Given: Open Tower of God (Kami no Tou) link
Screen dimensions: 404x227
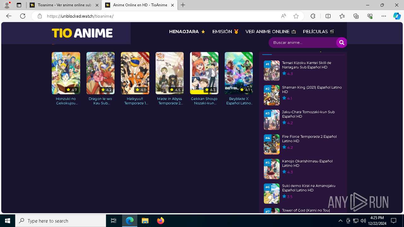Looking at the screenshot, I should 306,210.
